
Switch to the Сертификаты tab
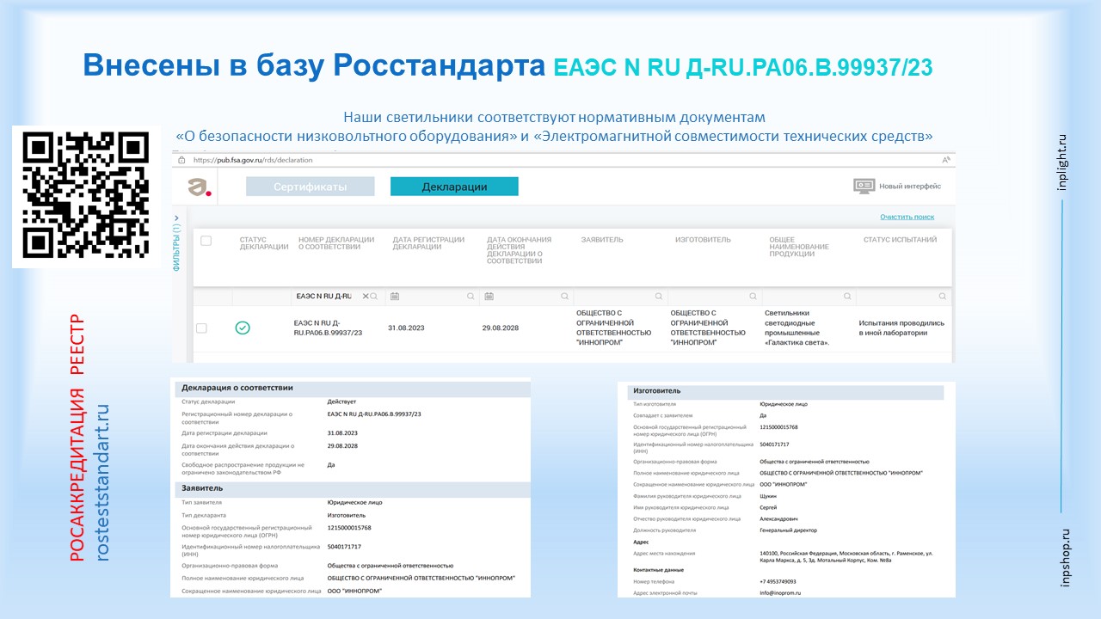(311, 187)
